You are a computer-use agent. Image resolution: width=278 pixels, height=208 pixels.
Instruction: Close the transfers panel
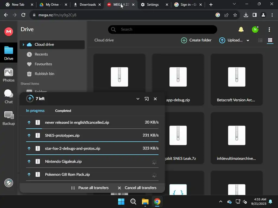pos(155,99)
